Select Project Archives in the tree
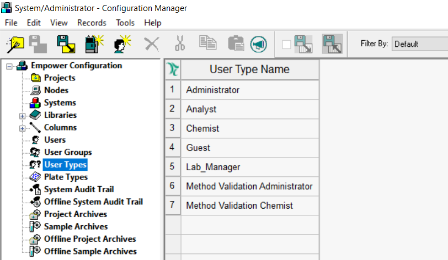This screenshot has width=448, height=260. coord(76,214)
